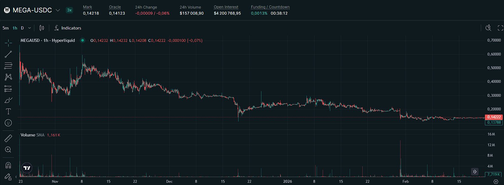The image size is (504, 185).
Task: Open the MEGA-USDC pair selector dropdown
Action: click(x=58, y=10)
